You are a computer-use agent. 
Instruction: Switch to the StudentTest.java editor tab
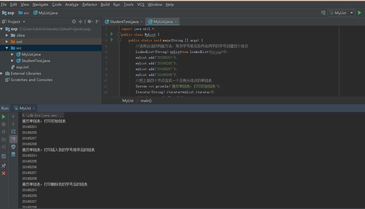[124, 22]
